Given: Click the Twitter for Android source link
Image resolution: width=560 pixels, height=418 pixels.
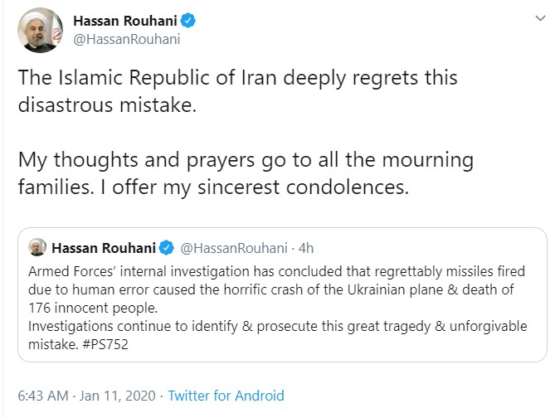Looking at the screenshot, I should pos(226,396).
